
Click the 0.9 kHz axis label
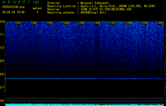pyautogui.click(x=2, y=61)
